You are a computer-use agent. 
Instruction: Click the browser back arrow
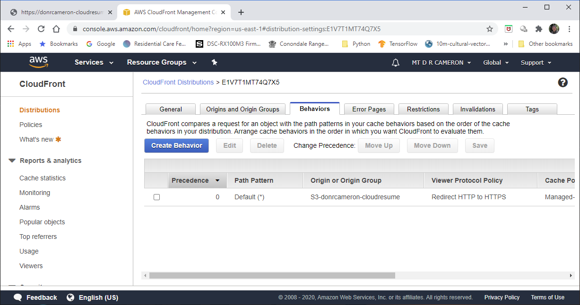coord(11,29)
